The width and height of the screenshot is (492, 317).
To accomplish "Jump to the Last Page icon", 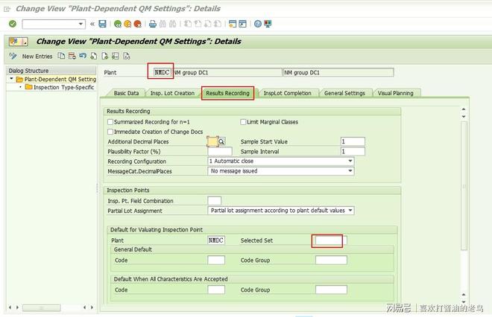I will 218,24.
